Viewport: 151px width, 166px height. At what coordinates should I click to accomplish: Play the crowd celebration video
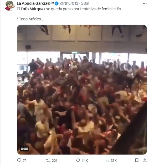pos(82,90)
